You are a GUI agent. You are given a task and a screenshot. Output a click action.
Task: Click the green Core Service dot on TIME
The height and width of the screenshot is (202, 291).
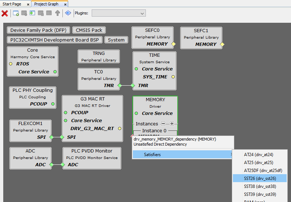[136, 69]
